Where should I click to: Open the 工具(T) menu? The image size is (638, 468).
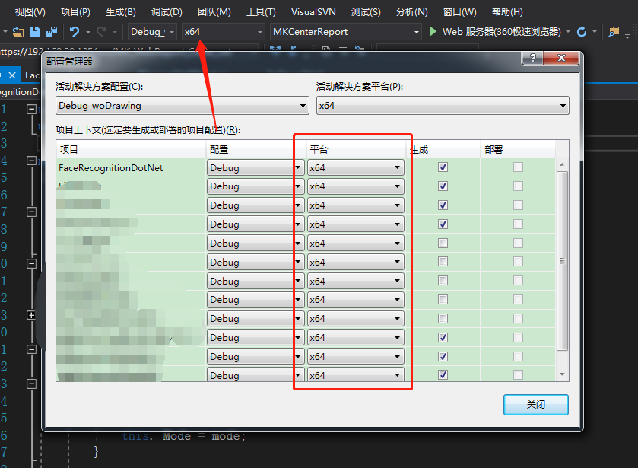(261, 12)
